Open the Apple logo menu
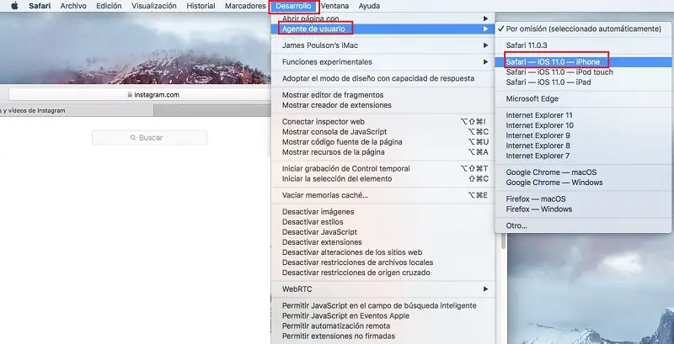 pyautogui.click(x=14, y=6)
